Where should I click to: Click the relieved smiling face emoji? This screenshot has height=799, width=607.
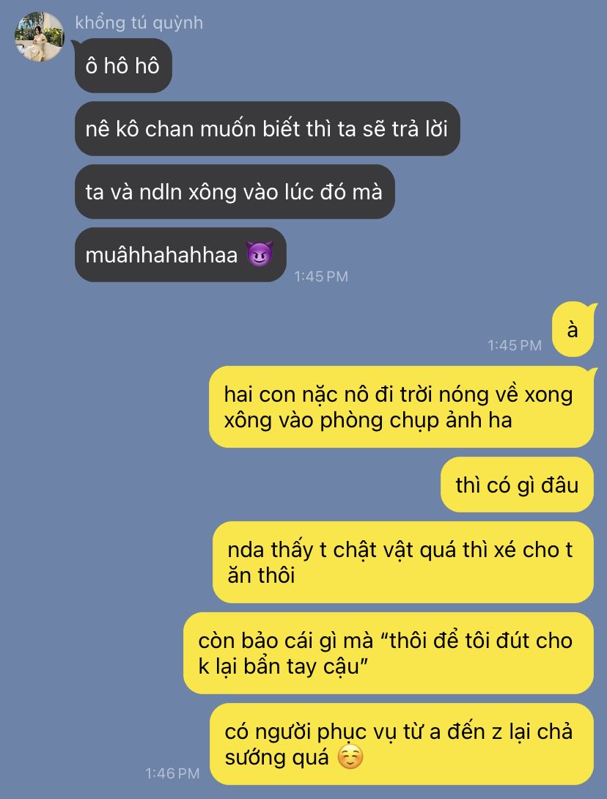[x=350, y=757]
